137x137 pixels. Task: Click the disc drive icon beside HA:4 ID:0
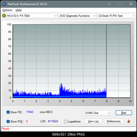coord(4,16)
